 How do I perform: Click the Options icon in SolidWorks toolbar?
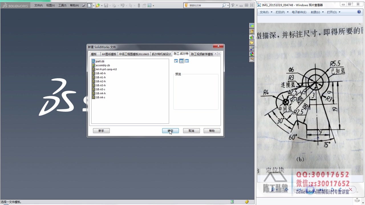click(149, 5)
